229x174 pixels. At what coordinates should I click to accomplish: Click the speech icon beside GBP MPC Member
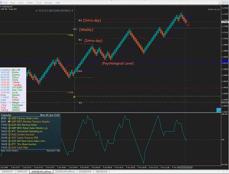(x=9, y=122)
